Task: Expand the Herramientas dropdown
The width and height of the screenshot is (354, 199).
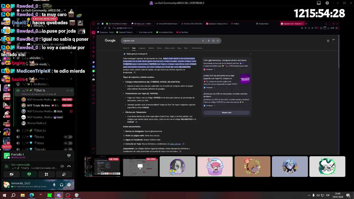Action: (198, 48)
